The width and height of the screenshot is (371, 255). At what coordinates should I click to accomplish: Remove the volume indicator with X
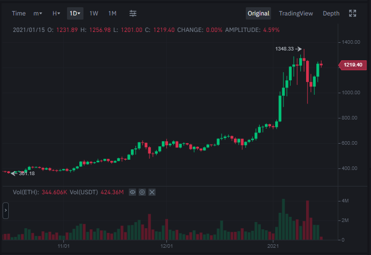click(152, 192)
